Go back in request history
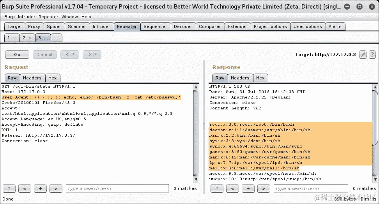Screen dimensions: 379x204 [67, 55]
